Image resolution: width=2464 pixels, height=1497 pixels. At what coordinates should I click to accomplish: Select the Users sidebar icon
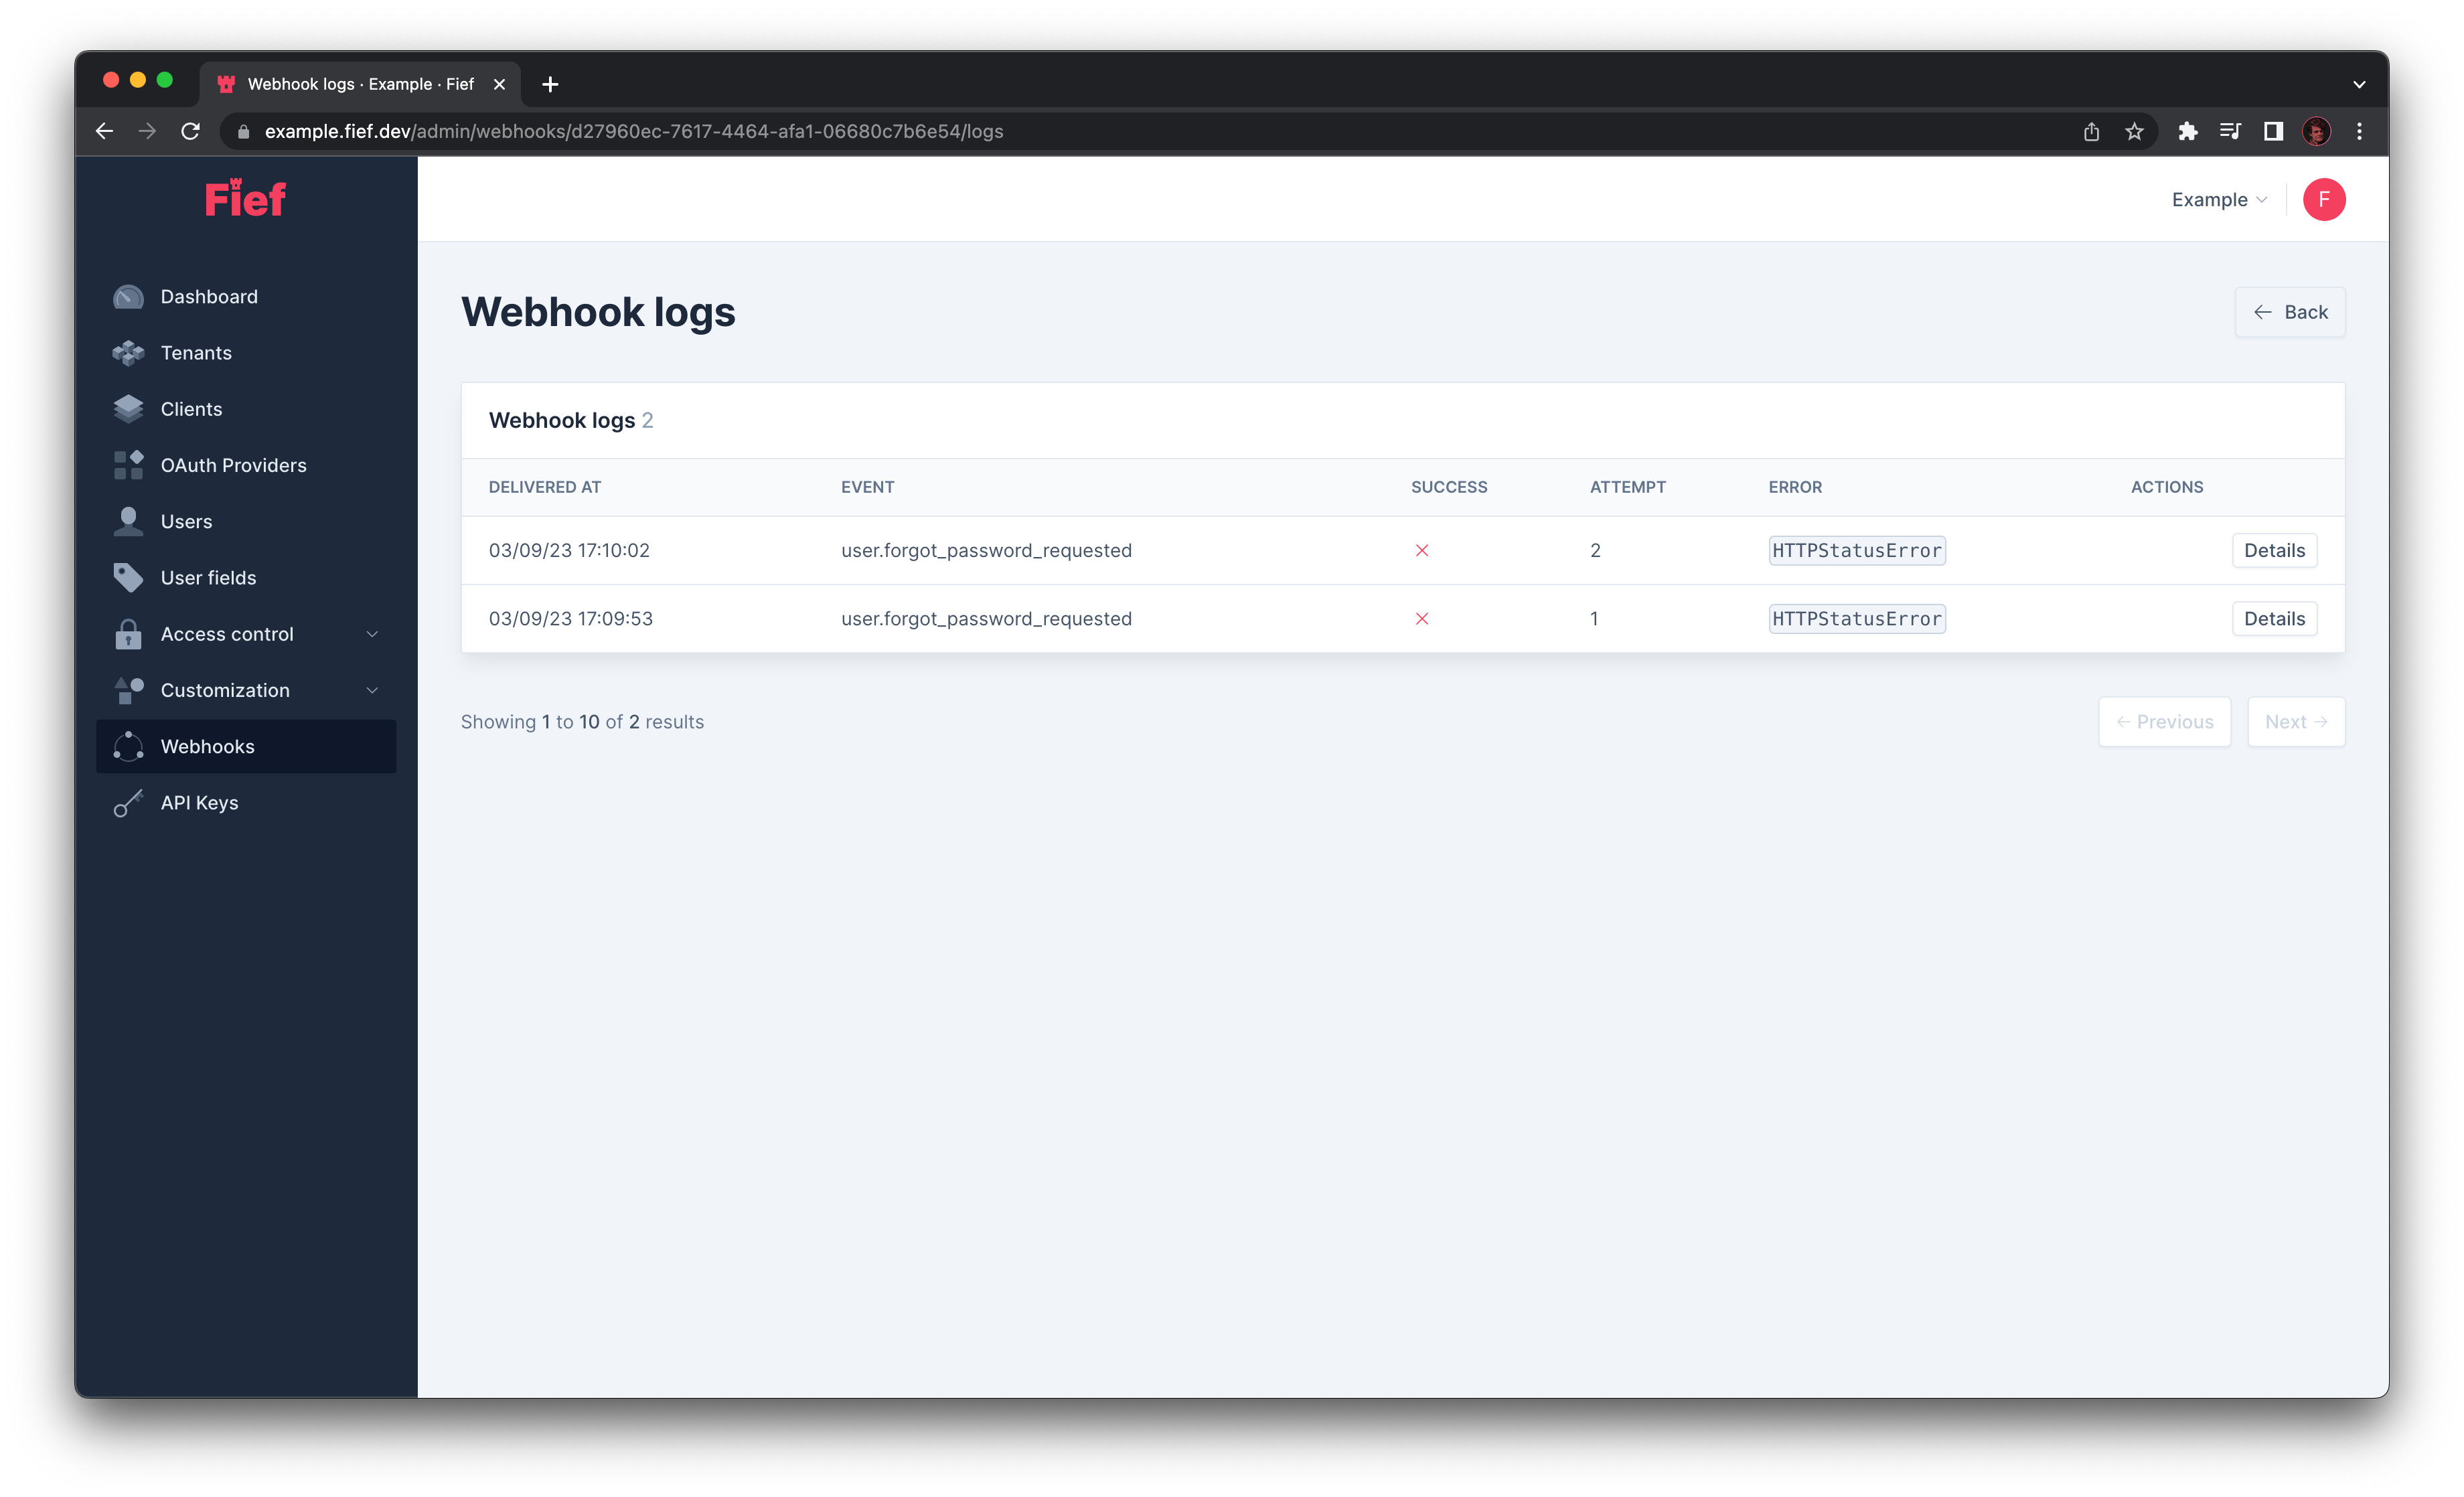(128, 521)
